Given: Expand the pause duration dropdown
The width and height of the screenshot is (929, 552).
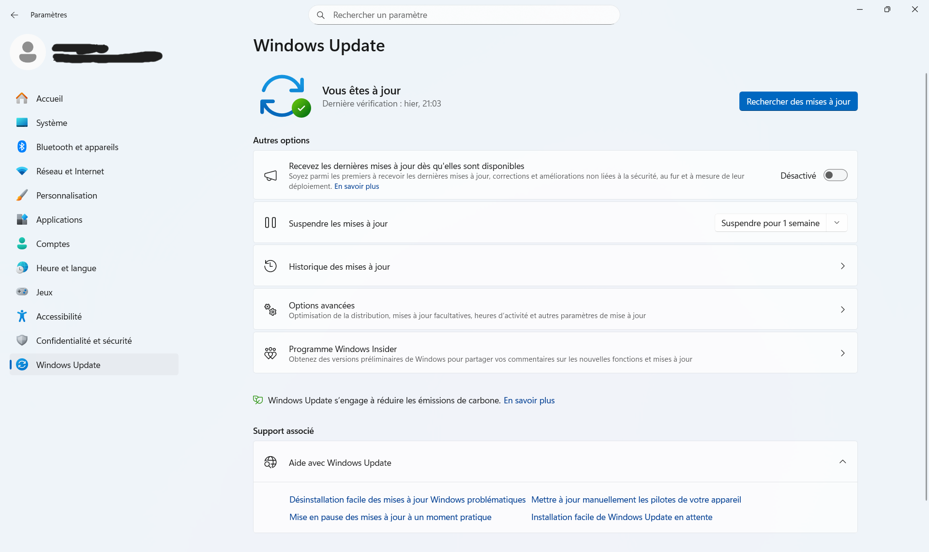Looking at the screenshot, I should coord(837,223).
